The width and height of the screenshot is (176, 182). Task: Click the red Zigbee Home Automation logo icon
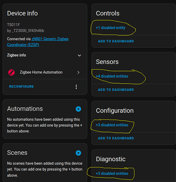pyautogui.click(x=11, y=72)
